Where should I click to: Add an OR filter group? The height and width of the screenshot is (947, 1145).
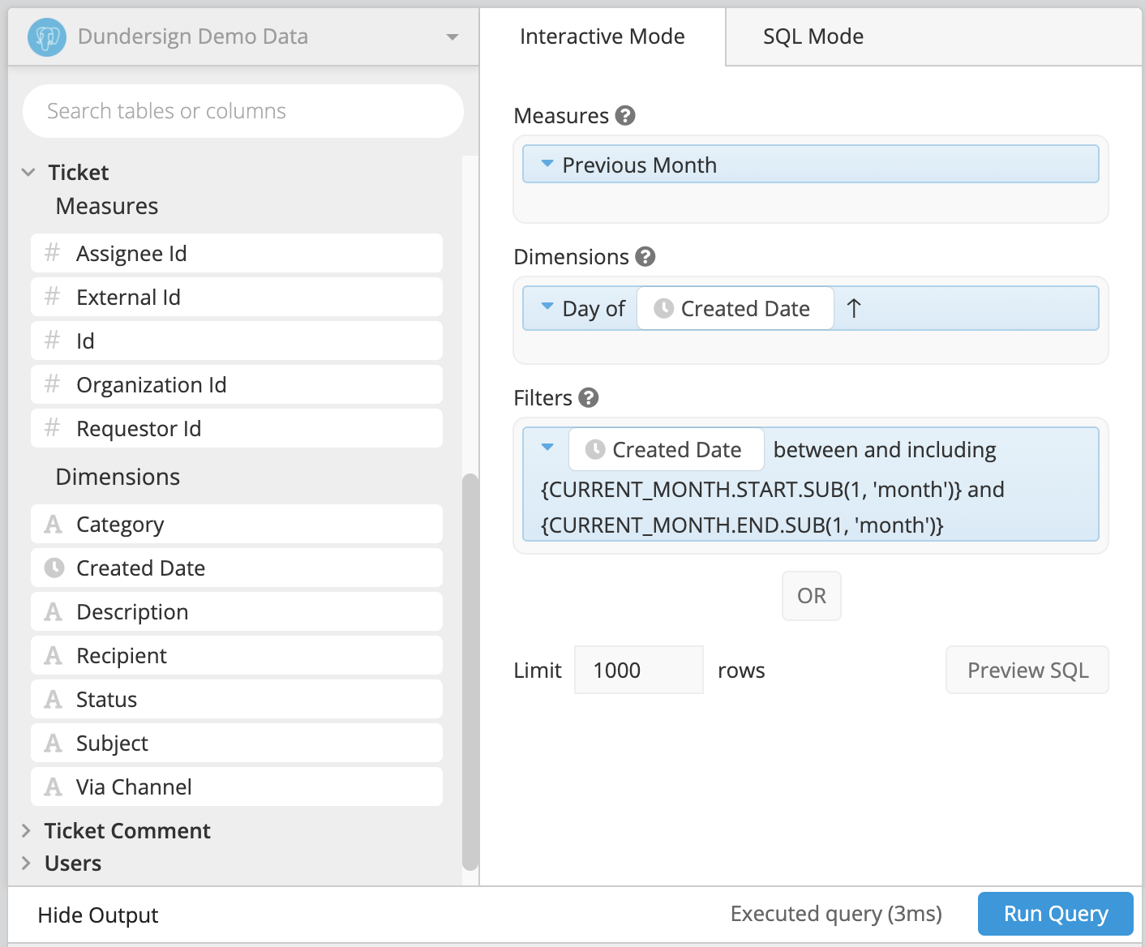(812, 596)
